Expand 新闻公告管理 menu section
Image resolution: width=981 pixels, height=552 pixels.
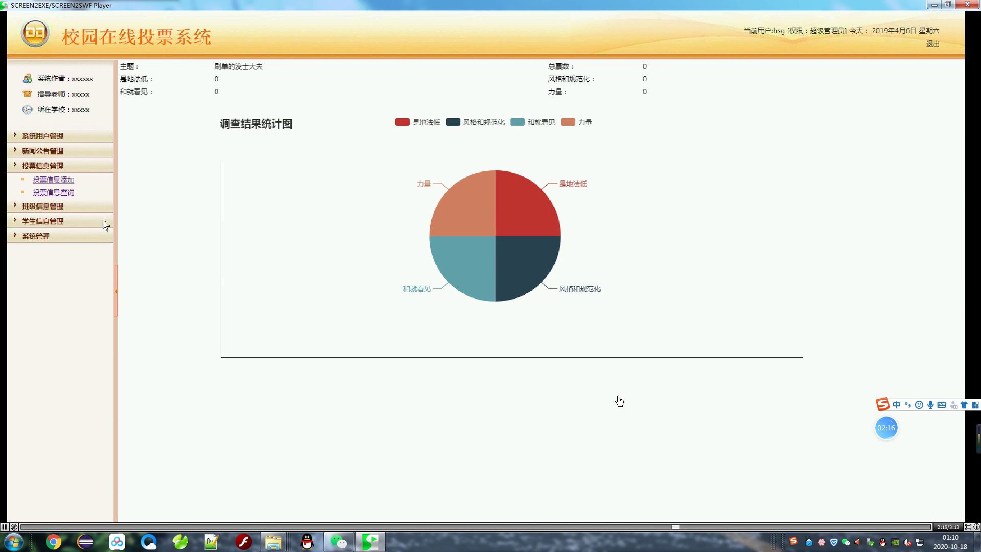60,150
